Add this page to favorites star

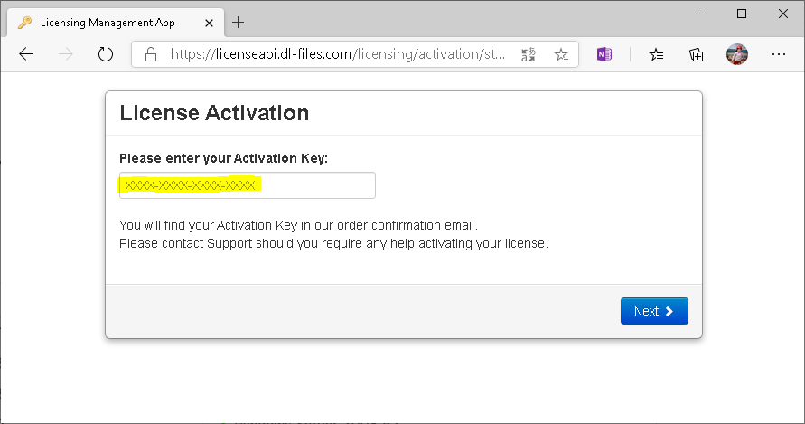tap(561, 54)
